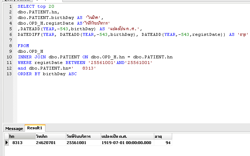Click dbo.PATIENT.hn, on line 2
The height and width of the screenshot is (156, 250).
point(39,12)
